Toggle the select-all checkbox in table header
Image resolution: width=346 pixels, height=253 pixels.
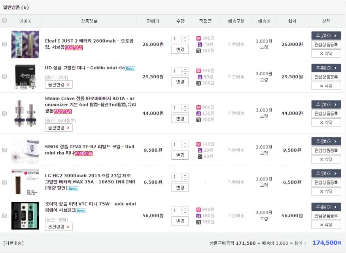coord(4,20)
